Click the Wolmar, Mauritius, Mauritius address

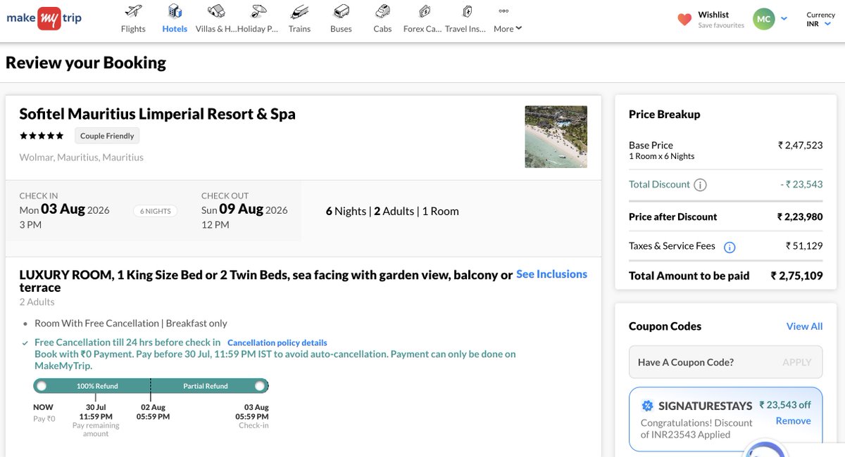(82, 157)
